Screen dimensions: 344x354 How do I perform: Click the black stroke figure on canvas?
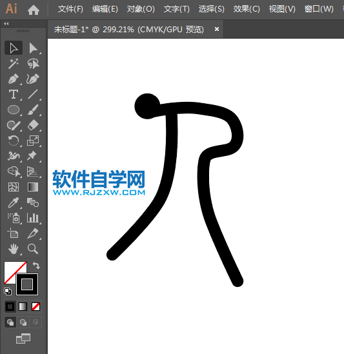tap(171, 158)
